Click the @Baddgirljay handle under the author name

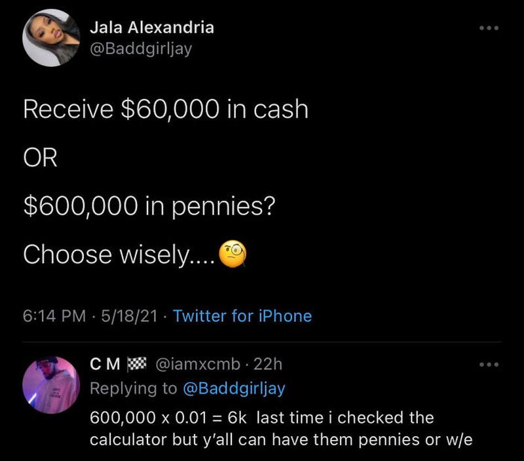(140, 49)
